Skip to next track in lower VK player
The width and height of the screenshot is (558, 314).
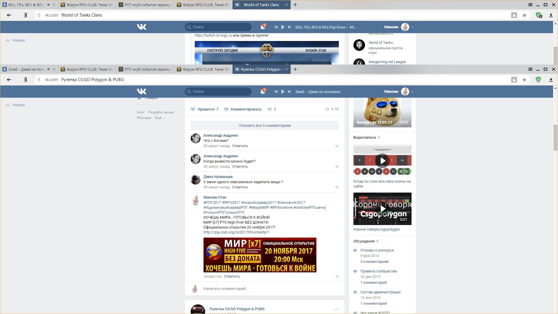coord(289,92)
